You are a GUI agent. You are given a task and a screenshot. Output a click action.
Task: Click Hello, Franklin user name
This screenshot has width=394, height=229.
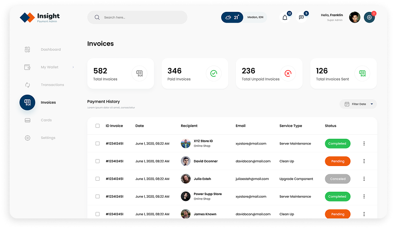click(332, 15)
